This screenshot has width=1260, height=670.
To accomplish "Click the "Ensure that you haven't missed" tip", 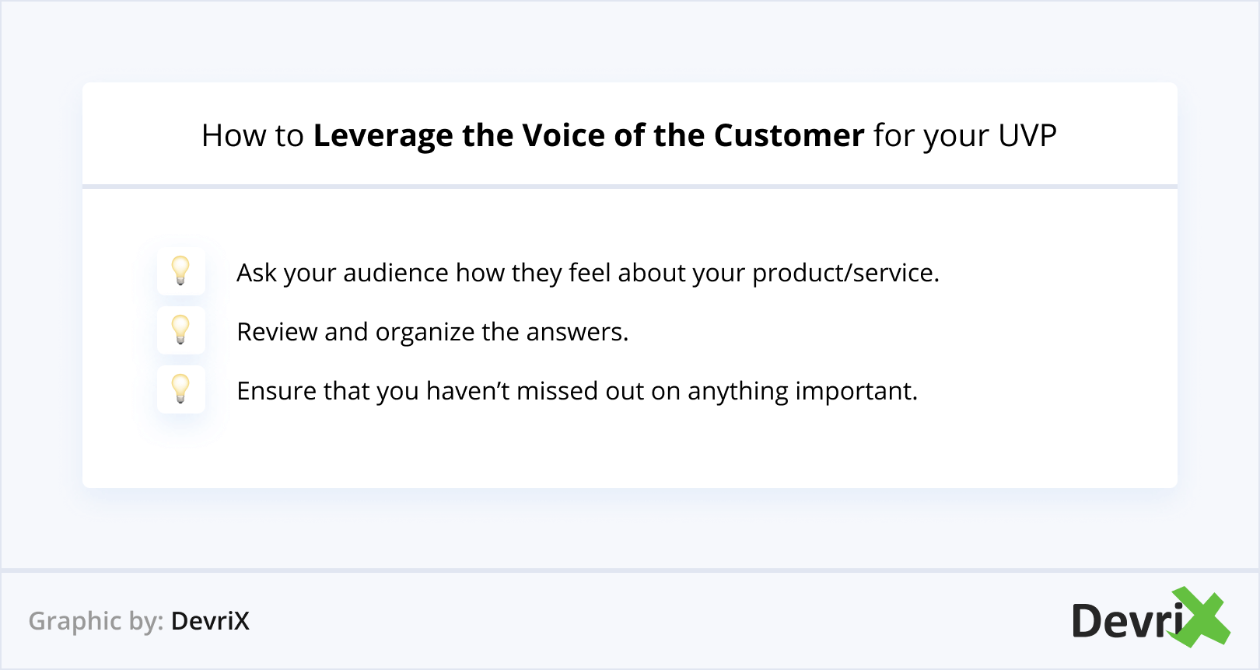I will click(576, 391).
